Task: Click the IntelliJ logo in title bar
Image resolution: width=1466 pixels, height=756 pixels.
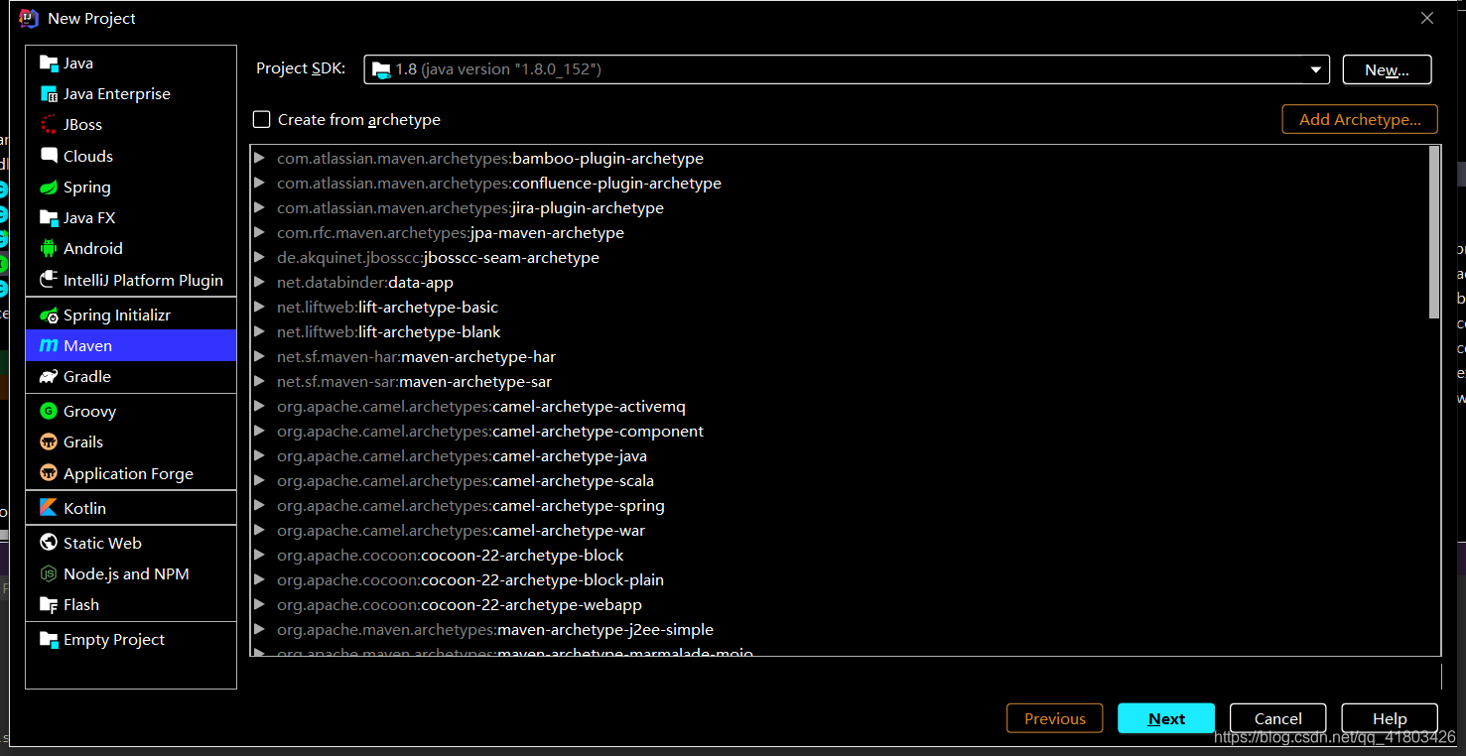Action: click(29, 18)
